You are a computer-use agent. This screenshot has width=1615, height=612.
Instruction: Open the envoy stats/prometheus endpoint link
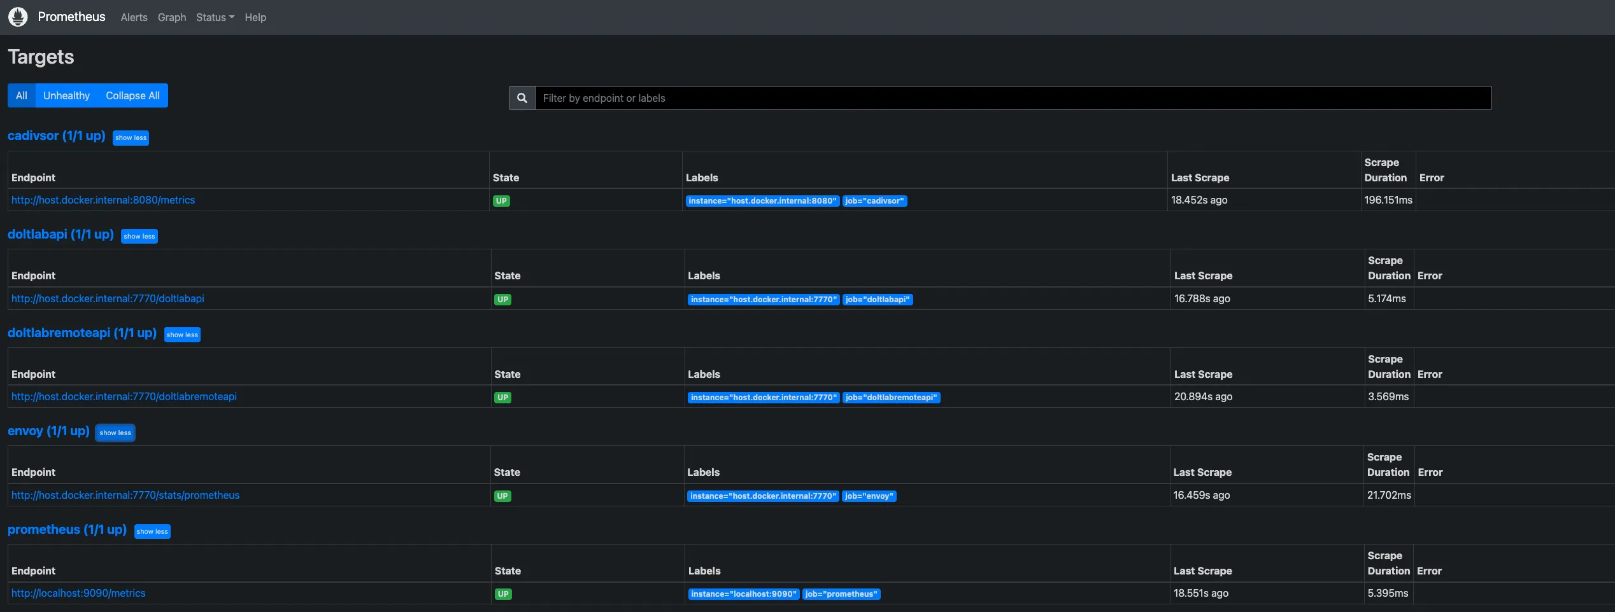[x=125, y=495]
